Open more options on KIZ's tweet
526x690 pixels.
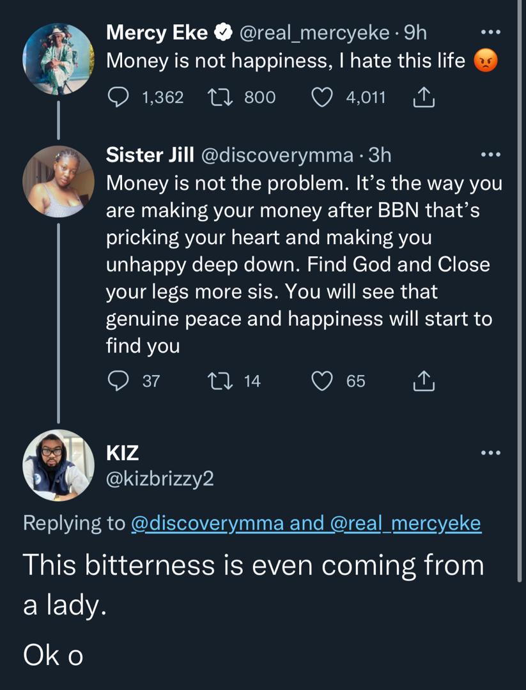tap(490, 453)
